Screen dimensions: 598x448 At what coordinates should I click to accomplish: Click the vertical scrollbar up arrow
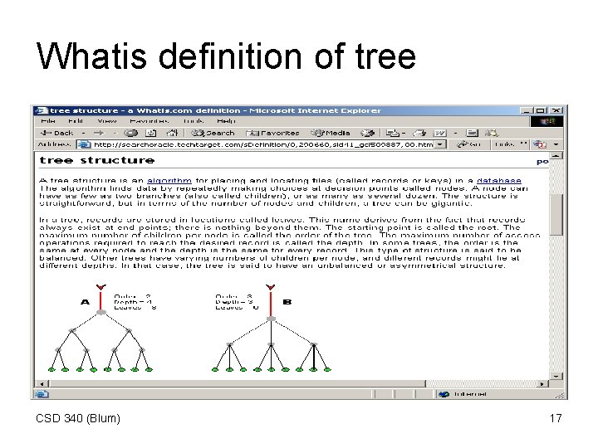click(x=556, y=156)
